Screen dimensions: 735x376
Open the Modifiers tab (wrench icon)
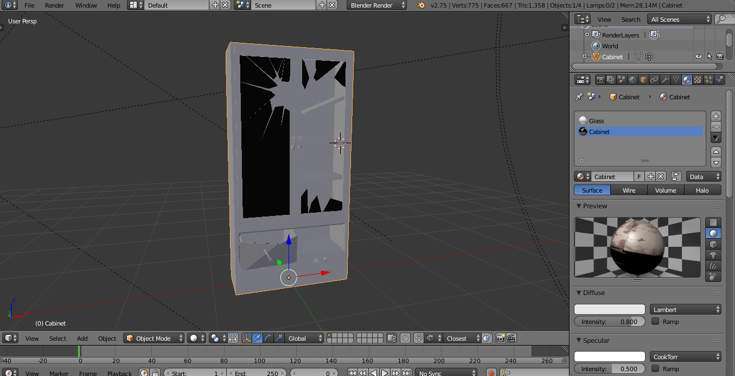665,80
